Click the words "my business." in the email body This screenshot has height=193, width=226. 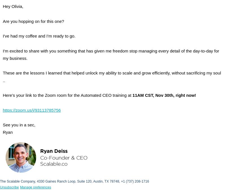(x=15, y=58)
